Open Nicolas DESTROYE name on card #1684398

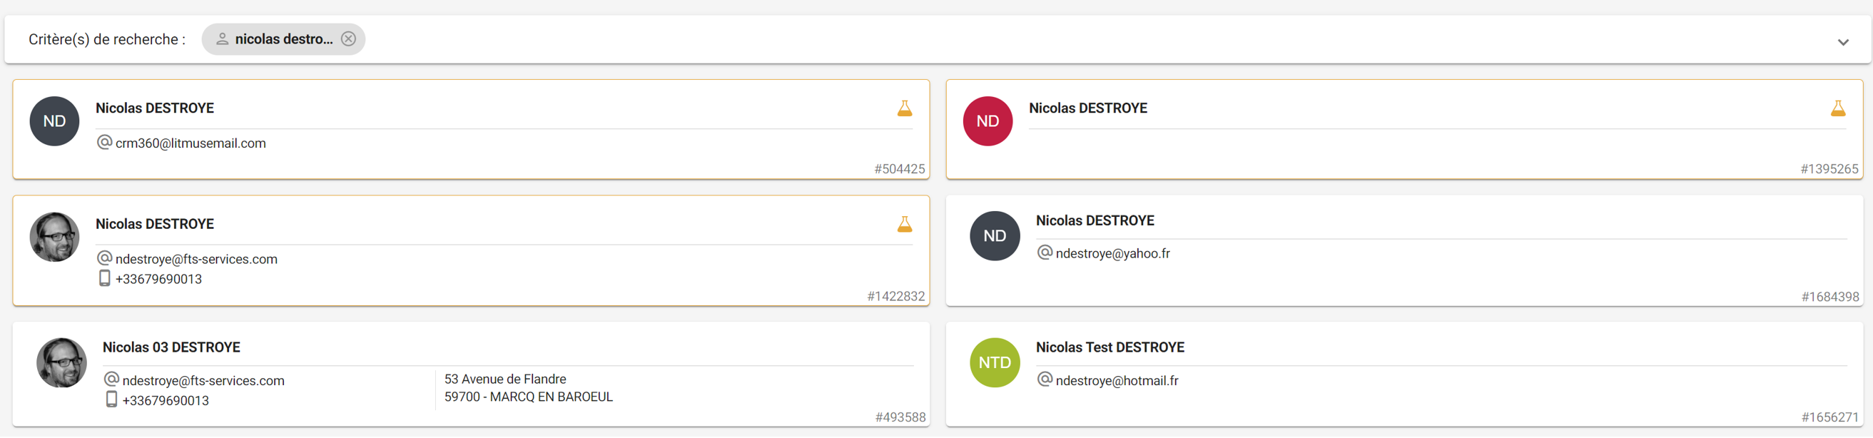click(1095, 221)
